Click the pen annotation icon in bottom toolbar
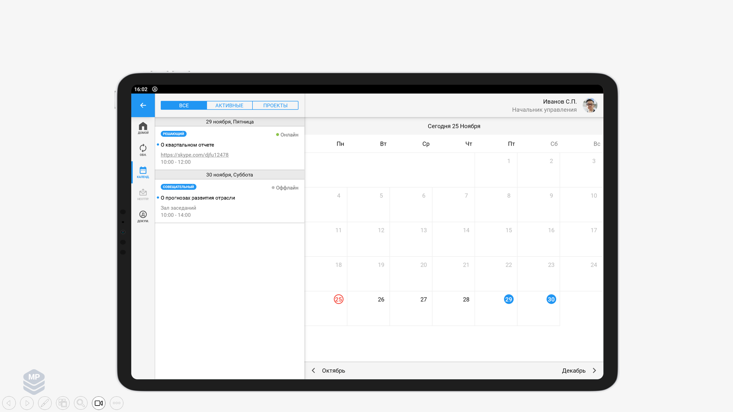Viewport: 733px width, 412px height. pos(45,403)
